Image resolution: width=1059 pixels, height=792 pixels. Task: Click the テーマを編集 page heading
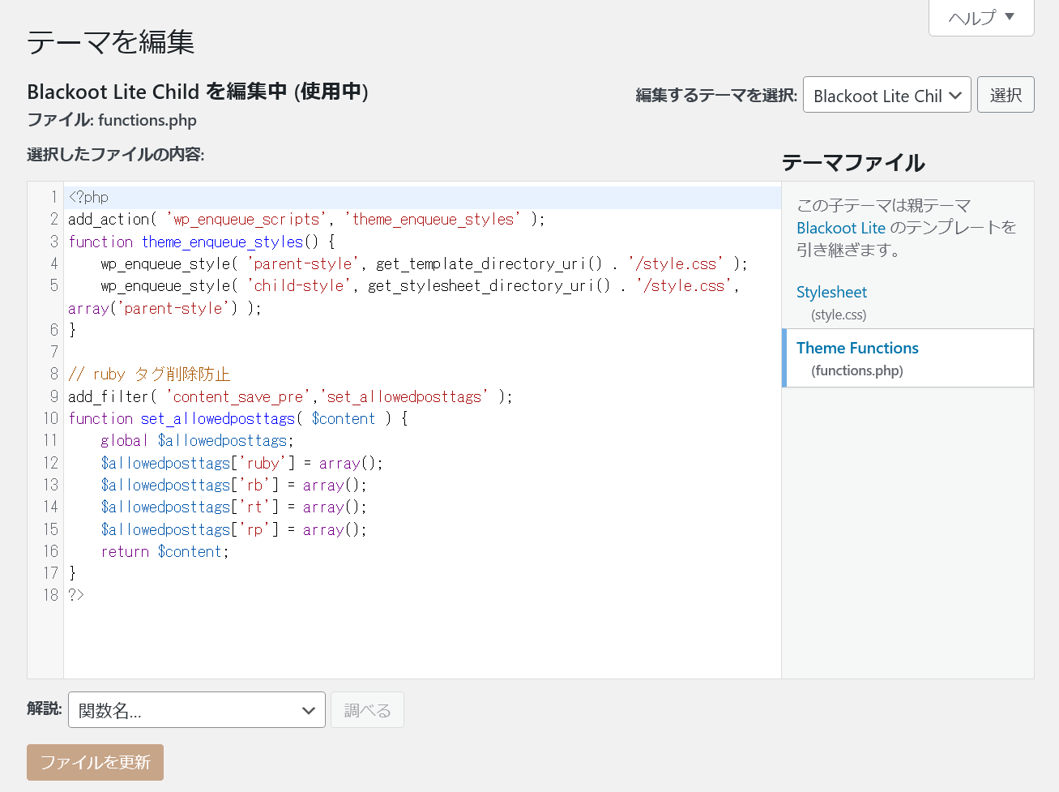click(x=111, y=42)
